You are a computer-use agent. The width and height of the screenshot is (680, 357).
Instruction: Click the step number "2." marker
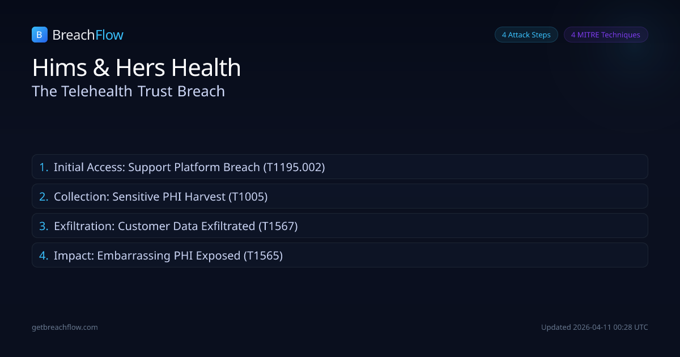pyautogui.click(x=44, y=197)
